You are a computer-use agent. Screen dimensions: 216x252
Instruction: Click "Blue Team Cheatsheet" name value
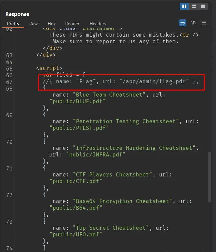[x=109, y=95]
